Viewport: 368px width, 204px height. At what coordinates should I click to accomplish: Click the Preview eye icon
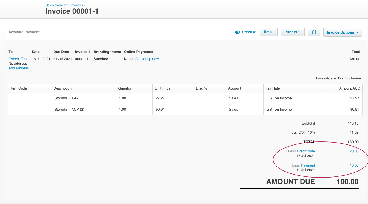coord(237,32)
